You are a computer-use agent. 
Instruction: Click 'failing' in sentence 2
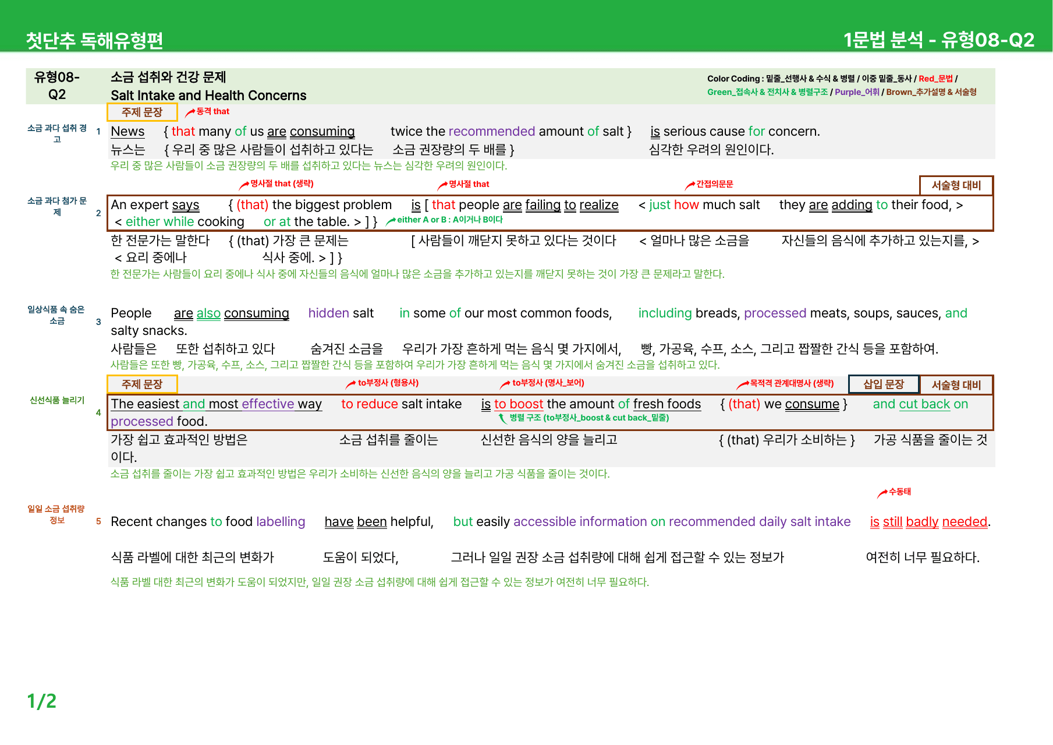[x=543, y=205]
